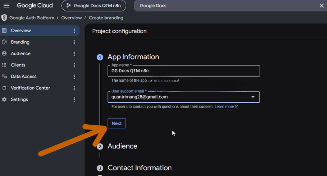The image size is (327, 176).
Task: Open the three-dot menu for Verification Center
Action: (74, 88)
